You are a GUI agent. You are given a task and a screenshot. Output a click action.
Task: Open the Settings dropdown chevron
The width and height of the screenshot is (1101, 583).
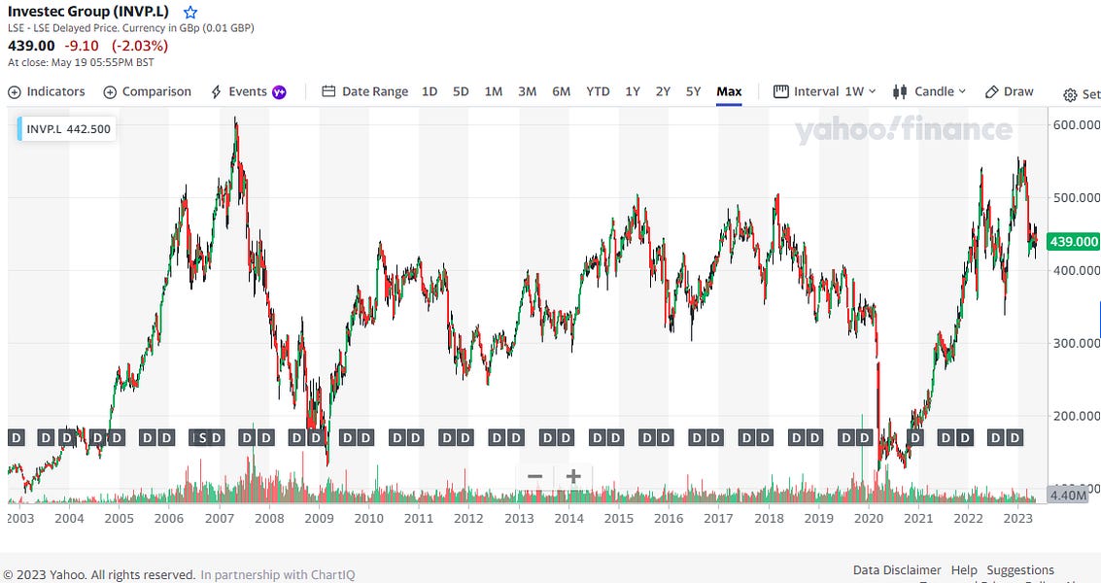tap(1095, 93)
